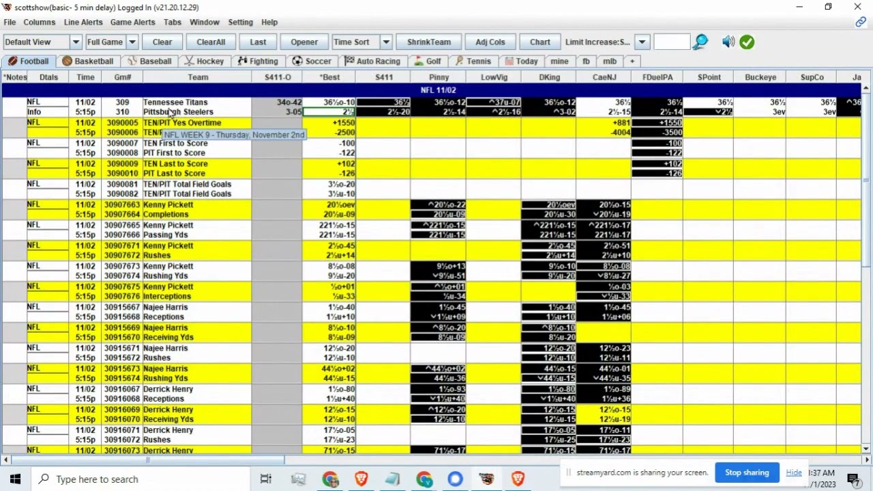The image size is (873, 491).
Task: Open Windows Start menu
Action: pyautogui.click(x=15, y=479)
